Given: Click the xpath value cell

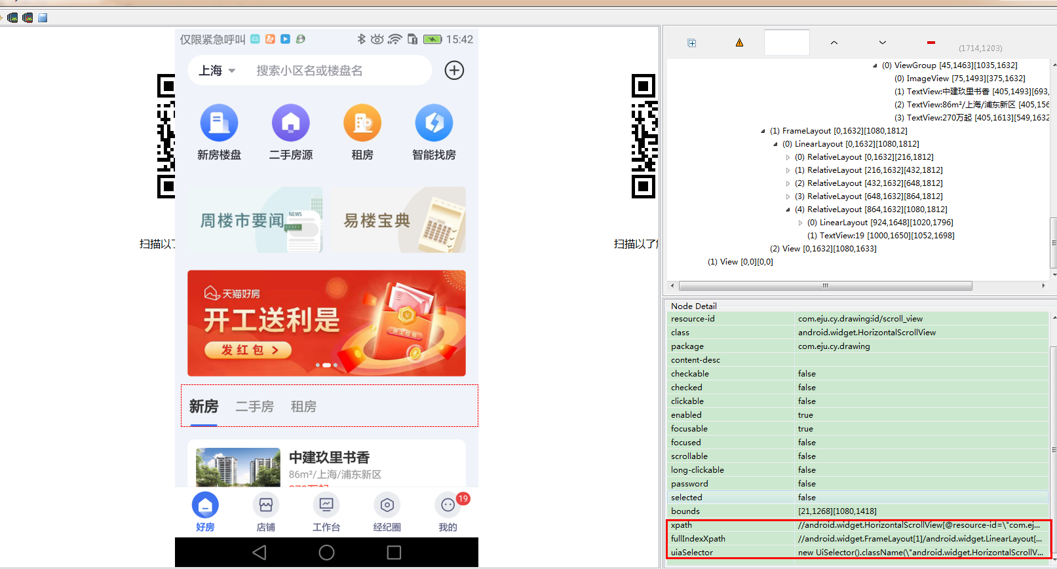Looking at the screenshot, I should tap(923, 525).
